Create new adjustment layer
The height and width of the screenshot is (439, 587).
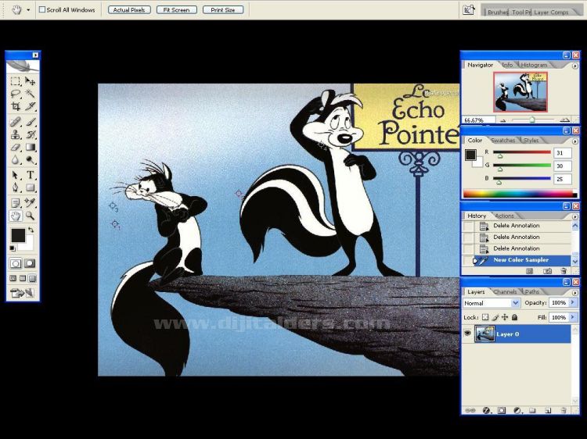[517, 410]
